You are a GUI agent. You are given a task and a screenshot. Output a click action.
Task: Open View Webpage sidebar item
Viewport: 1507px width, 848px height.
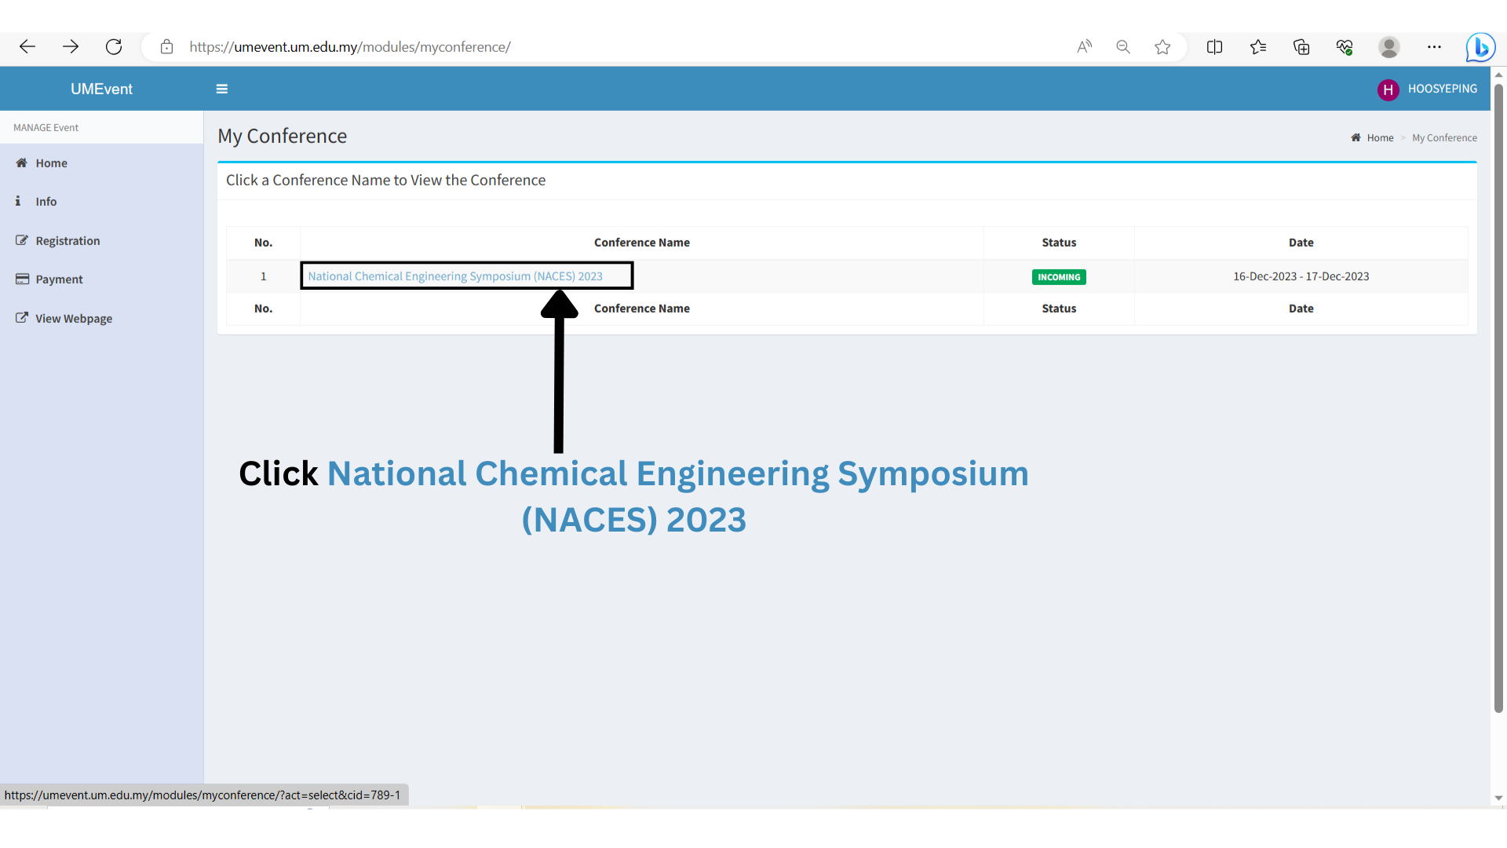coord(74,319)
